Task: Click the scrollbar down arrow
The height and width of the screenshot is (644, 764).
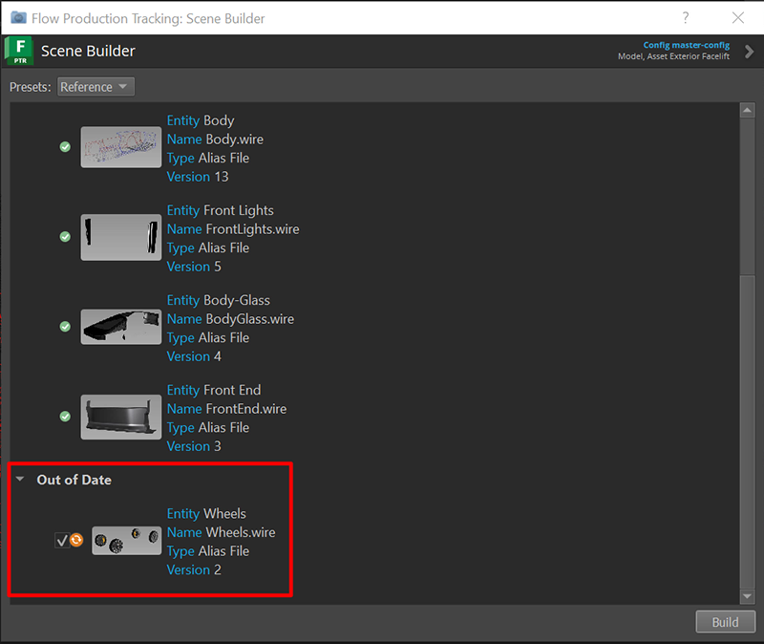Action: pyautogui.click(x=747, y=595)
